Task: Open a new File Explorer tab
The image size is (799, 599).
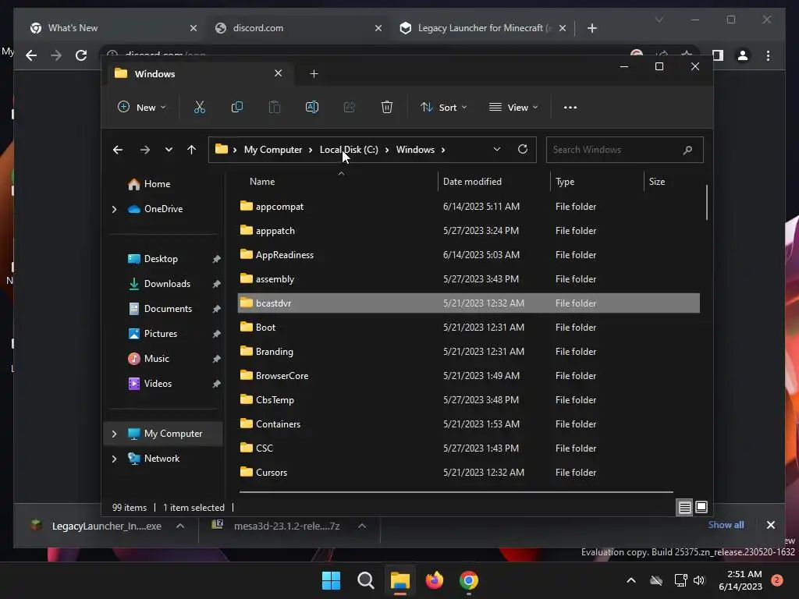Action: [314, 74]
